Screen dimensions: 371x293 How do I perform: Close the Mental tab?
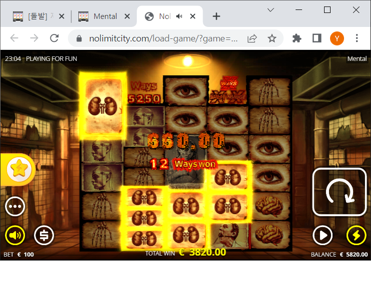[127, 16]
